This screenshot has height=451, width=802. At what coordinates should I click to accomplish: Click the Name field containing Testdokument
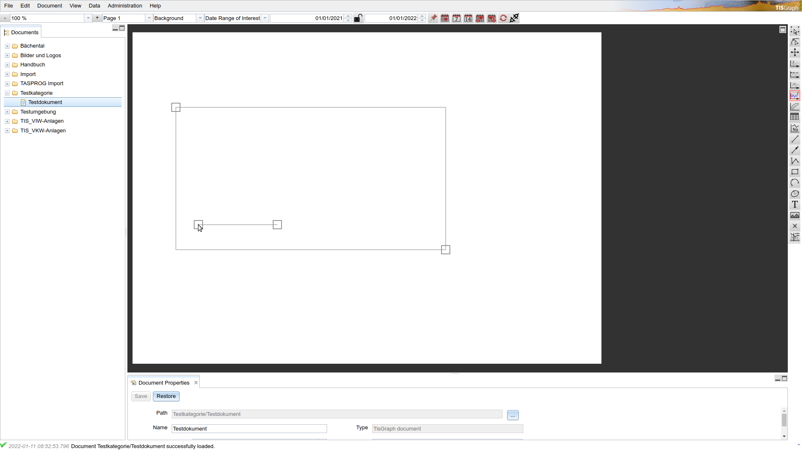coord(249,429)
